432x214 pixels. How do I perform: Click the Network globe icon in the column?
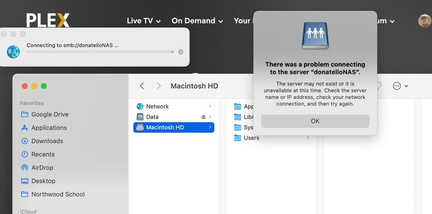point(140,106)
